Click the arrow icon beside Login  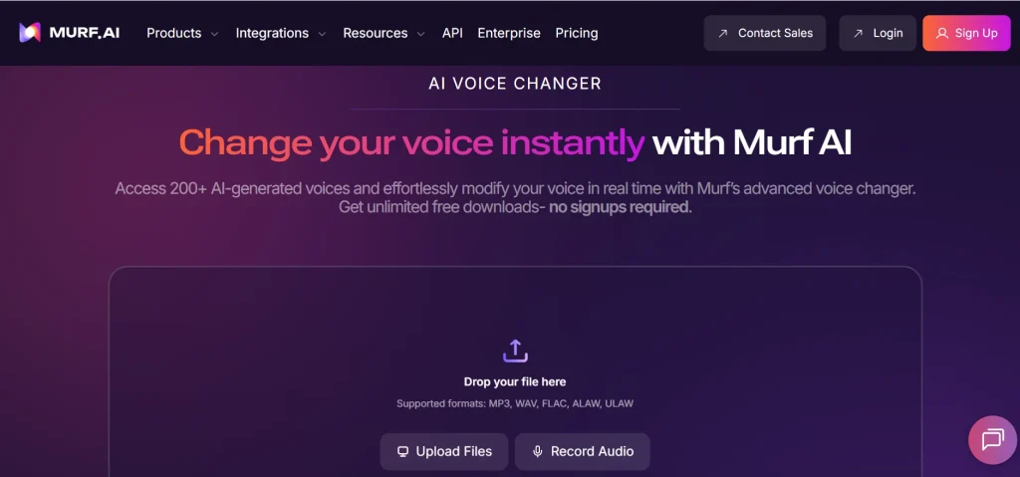point(858,33)
